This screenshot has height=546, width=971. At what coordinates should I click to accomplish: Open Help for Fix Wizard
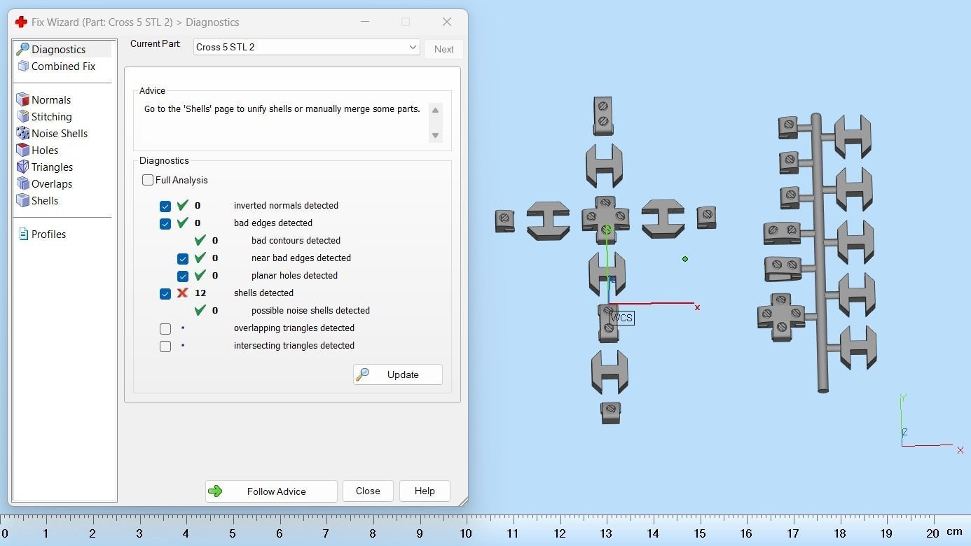pos(425,491)
